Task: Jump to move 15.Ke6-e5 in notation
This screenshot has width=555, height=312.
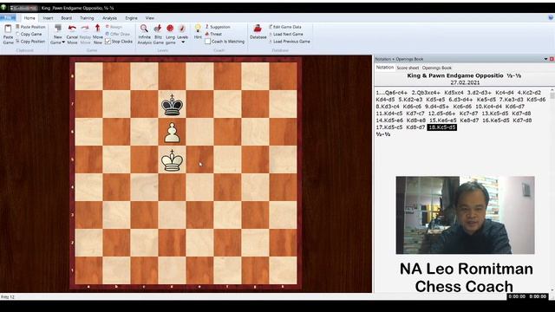Action: (442, 120)
